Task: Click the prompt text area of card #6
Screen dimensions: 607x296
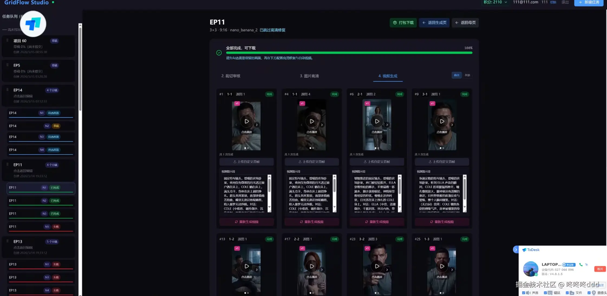Action: click(x=374, y=193)
